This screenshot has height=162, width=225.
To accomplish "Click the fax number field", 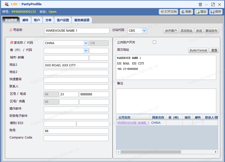I will 94,102.
